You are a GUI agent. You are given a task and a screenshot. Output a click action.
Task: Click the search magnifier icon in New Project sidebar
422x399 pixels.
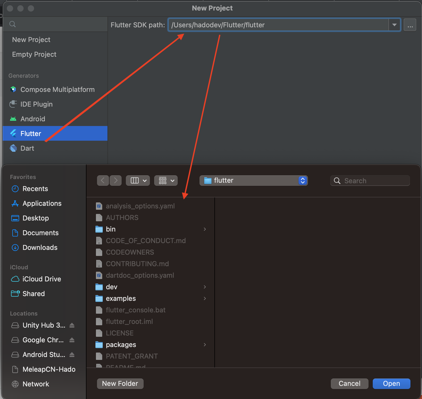pos(13,24)
